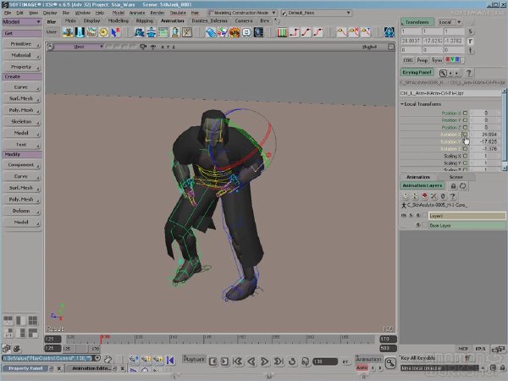Toggle the Scaling Y key checkbox
Viewport: 508px width, 381px height.
coord(465,163)
